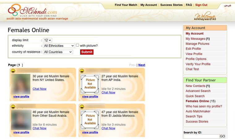
Task: Expand the All Ethnicities dropdown
Action: pyautogui.click(x=59, y=46)
